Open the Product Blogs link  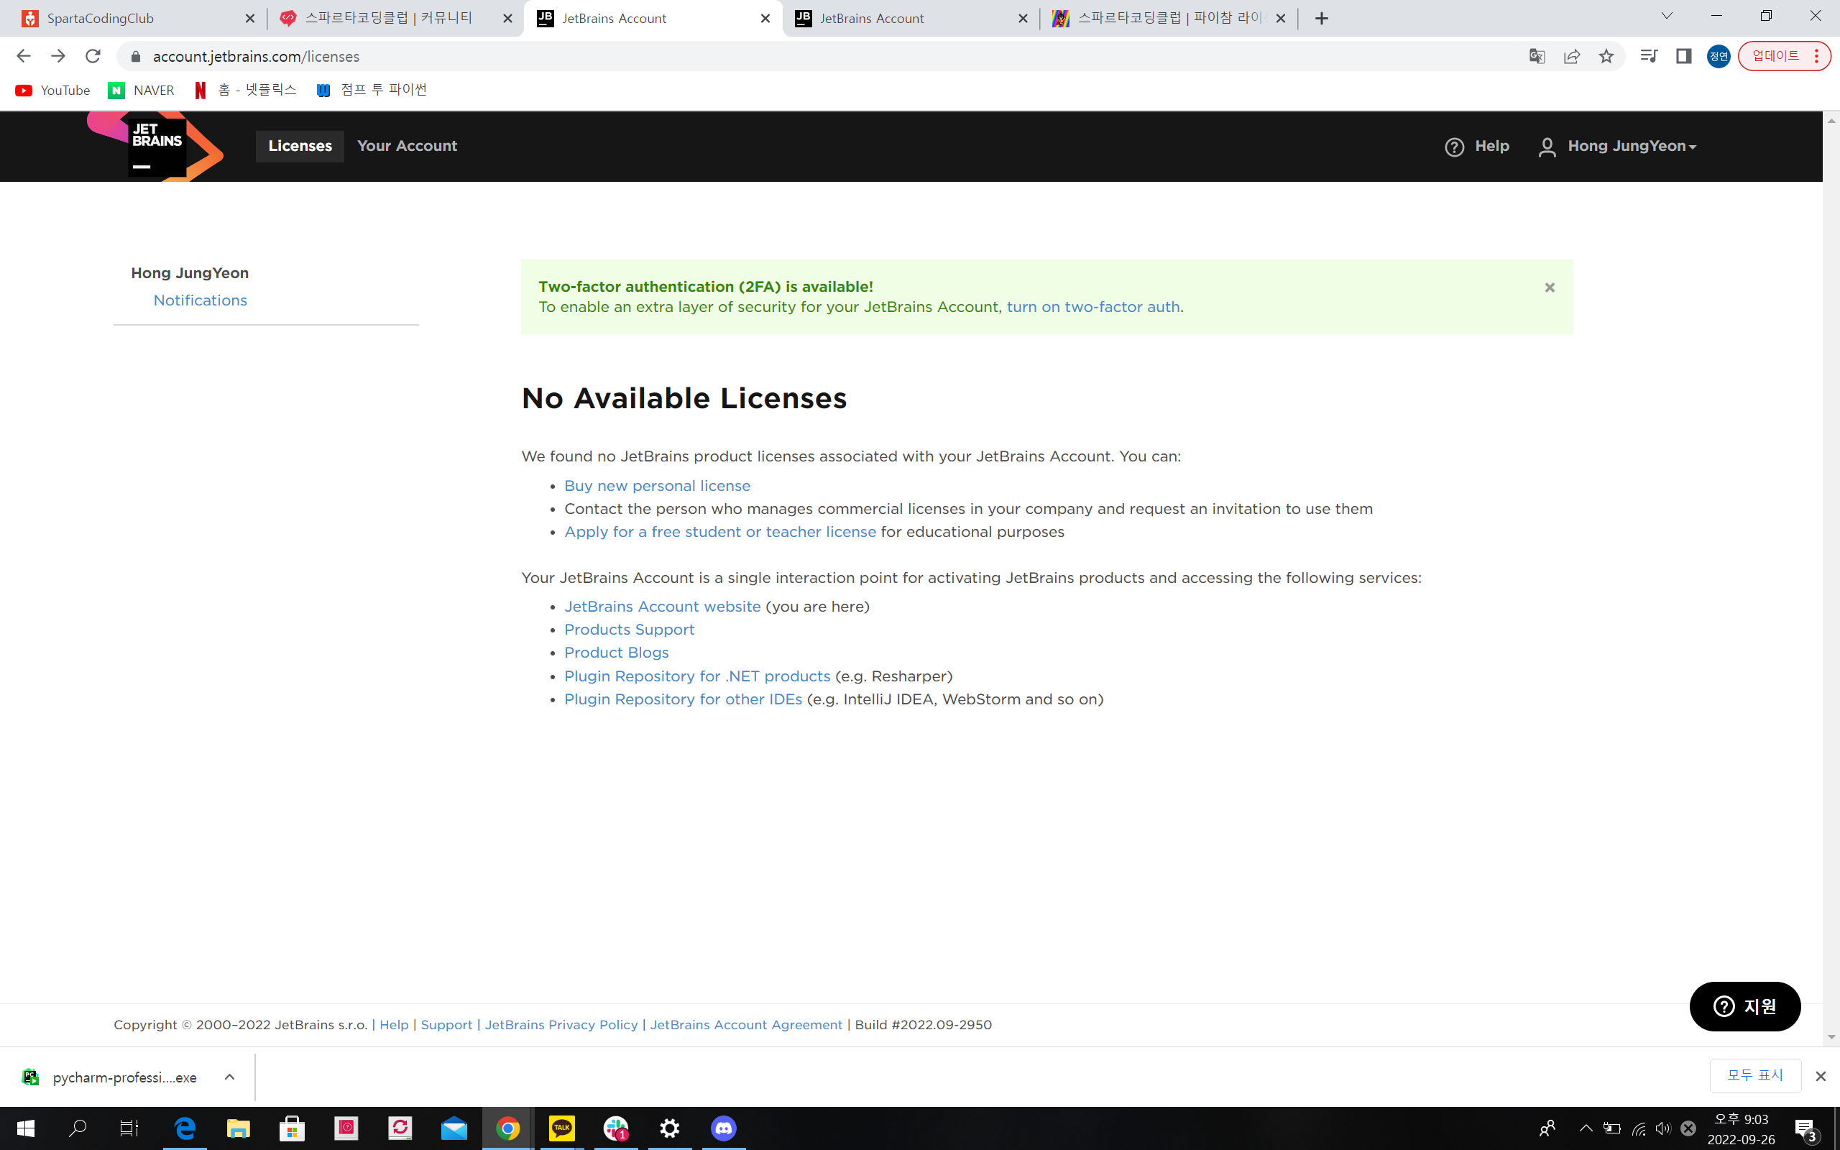(616, 653)
